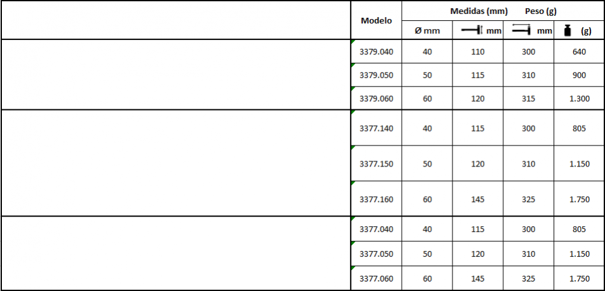Click the Medidas (mm) header text

[479, 11]
